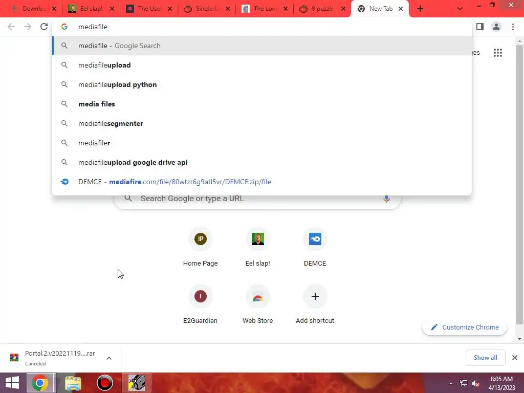Close the Eel slap! tab
The height and width of the screenshot is (393, 524).
tap(112, 9)
